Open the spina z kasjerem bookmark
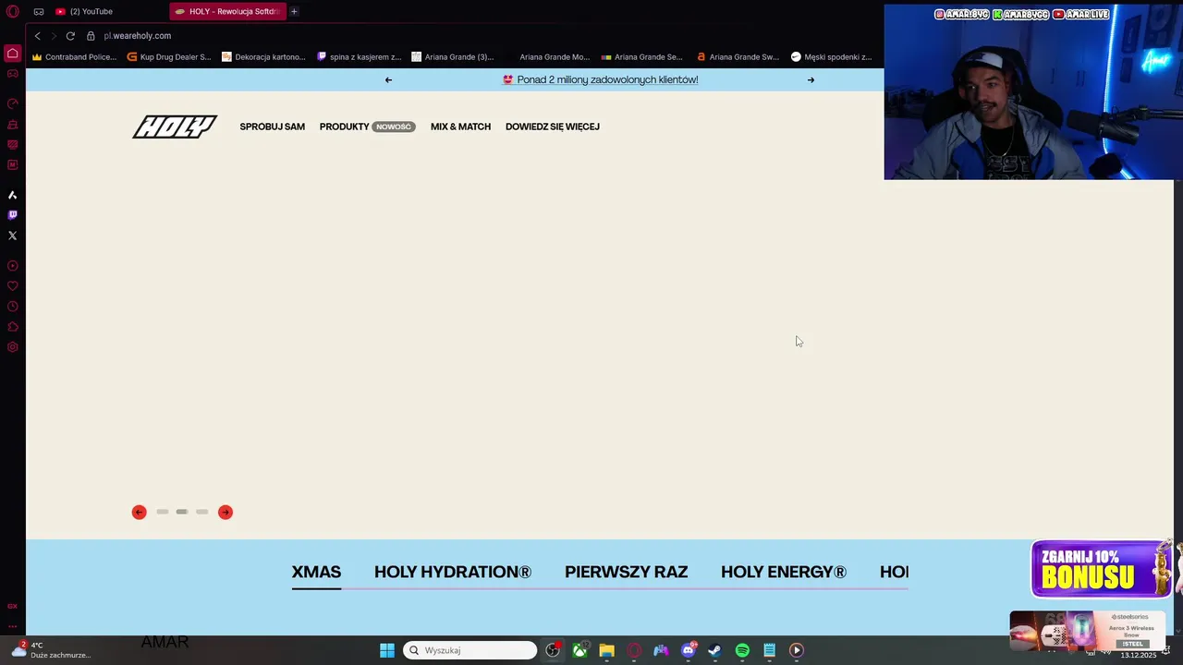 click(359, 56)
